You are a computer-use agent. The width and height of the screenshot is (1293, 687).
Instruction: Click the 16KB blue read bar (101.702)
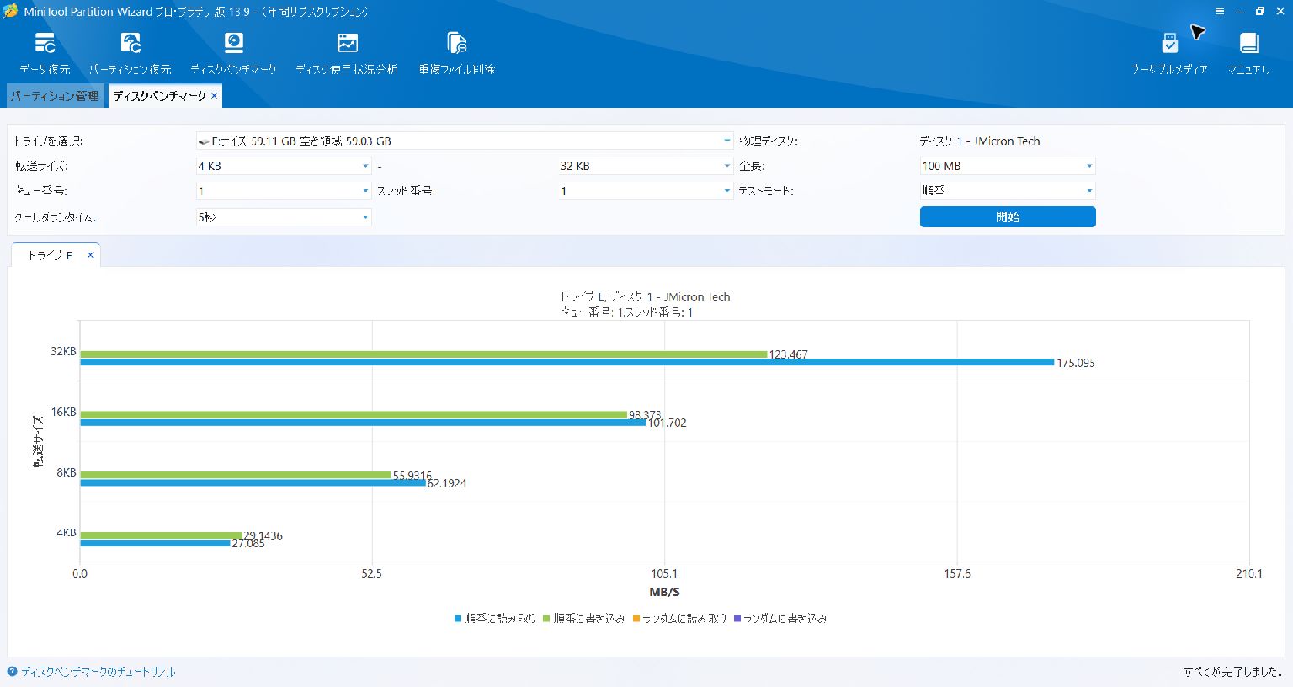(x=363, y=423)
